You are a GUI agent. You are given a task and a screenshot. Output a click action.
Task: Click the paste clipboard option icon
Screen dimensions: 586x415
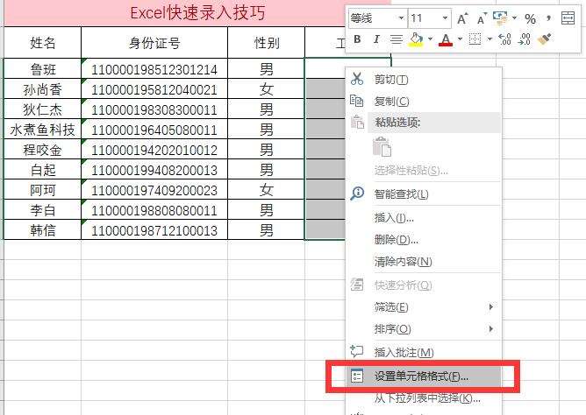click(x=382, y=146)
